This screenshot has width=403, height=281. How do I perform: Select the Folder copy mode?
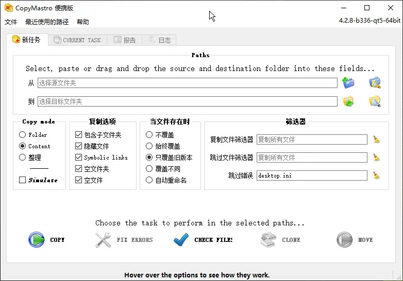coord(23,135)
